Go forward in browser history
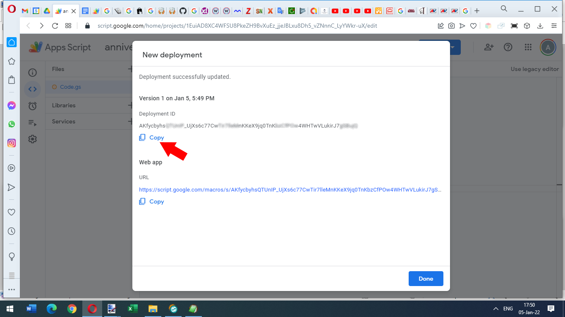565x317 pixels. [41, 26]
